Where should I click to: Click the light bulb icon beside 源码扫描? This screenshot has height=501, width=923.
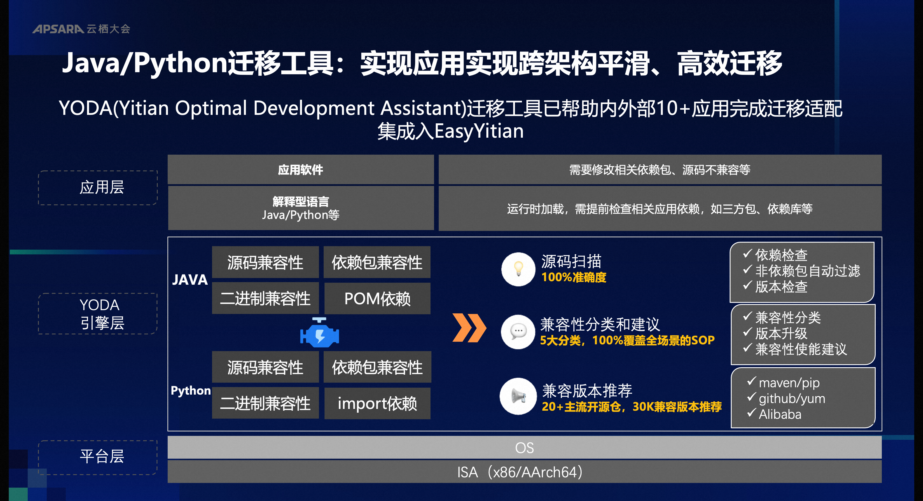coord(518,269)
